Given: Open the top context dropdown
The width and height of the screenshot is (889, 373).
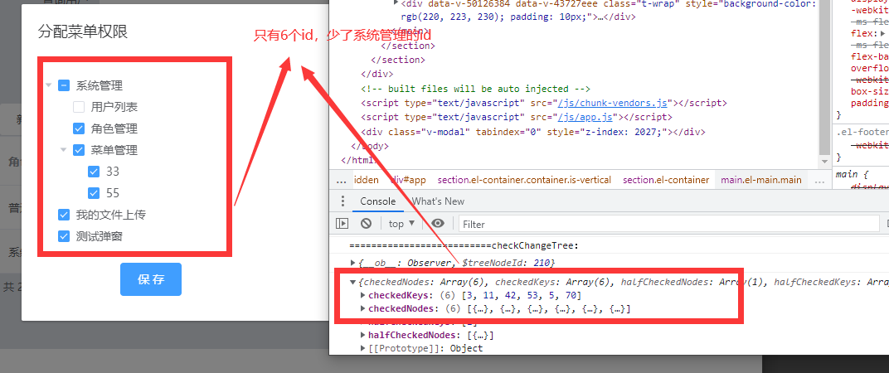Looking at the screenshot, I should 401,223.
